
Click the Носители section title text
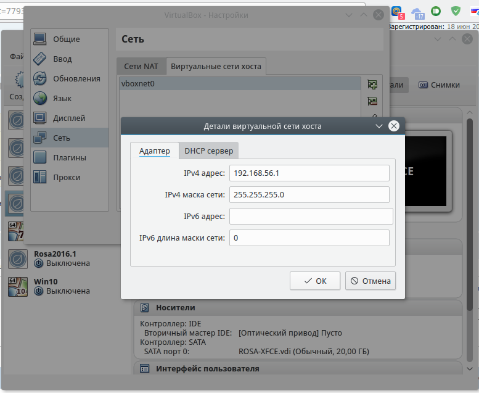click(x=175, y=308)
